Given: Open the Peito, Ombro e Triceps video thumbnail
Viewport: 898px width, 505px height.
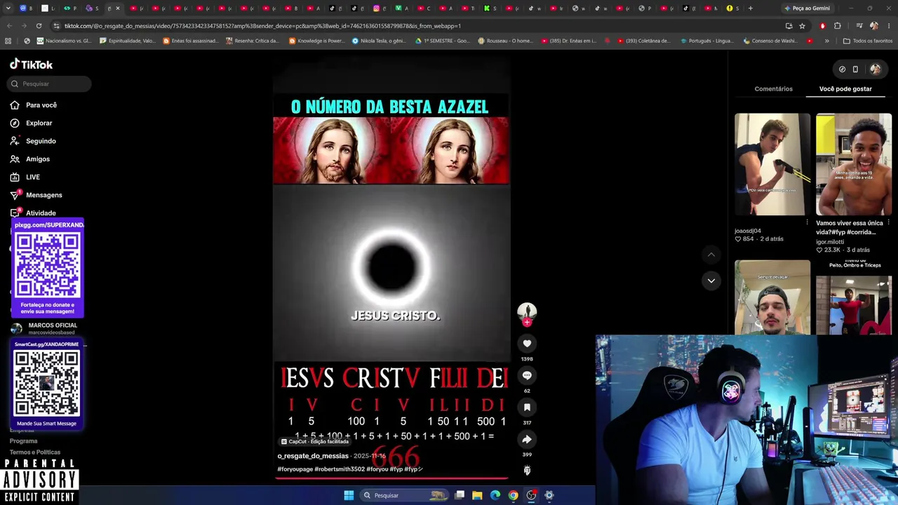Looking at the screenshot, I should tap(854, 297).
